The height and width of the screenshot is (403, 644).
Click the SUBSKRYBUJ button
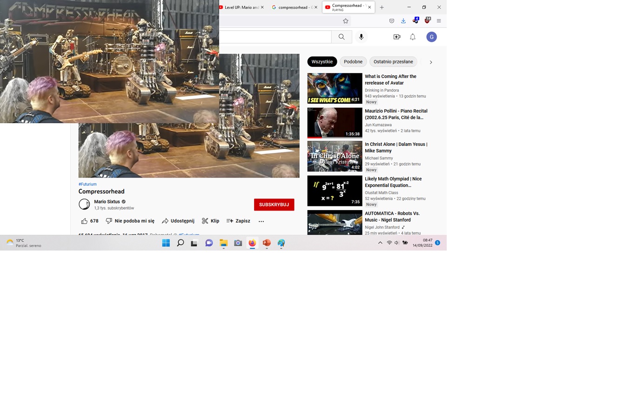pyautogui.click(x=274, y=205)
